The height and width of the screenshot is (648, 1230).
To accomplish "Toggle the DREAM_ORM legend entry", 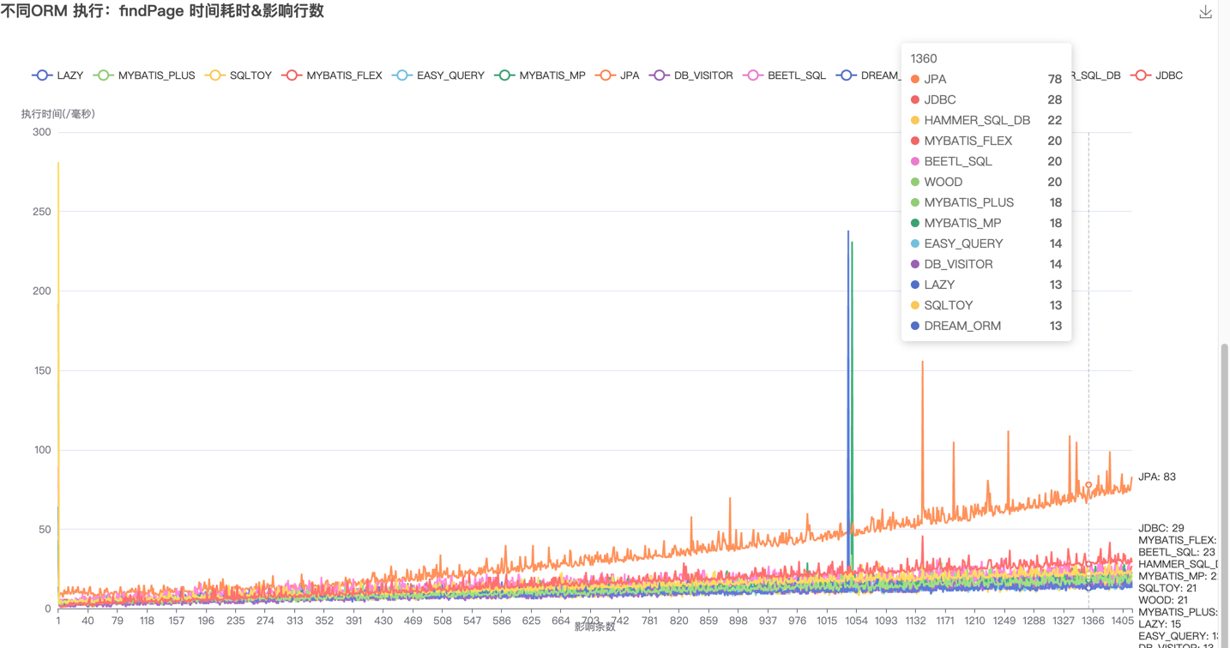I will pyautogui.click(x=868, y=75).
